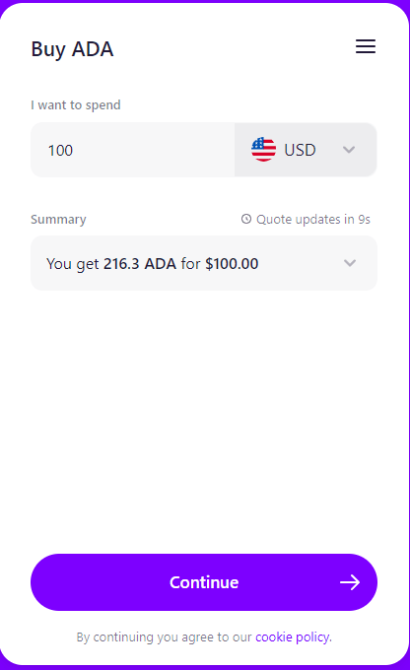Click the You get 216.3 ADA summary row
This screenshot has width=410, height=670.
[204, 263]
